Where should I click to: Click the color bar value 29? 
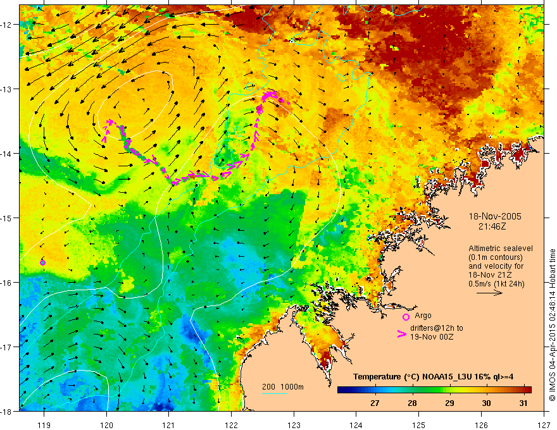click(x=449, y=403)
